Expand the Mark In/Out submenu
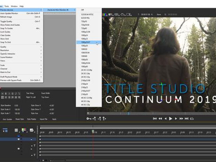Screen dimensions: 216x162 (21, 72)
